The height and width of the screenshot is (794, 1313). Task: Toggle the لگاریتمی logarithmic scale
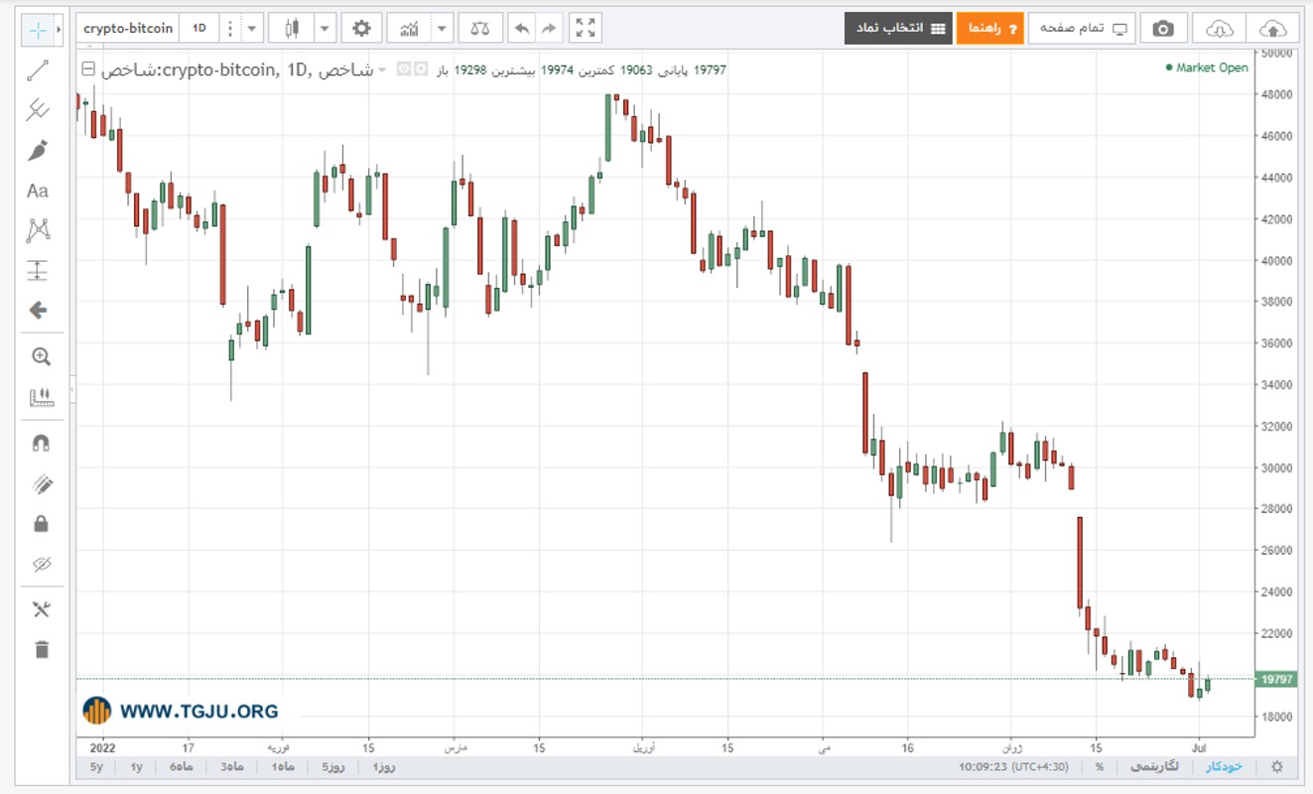pyautogui.click(x=1155, y=767)
